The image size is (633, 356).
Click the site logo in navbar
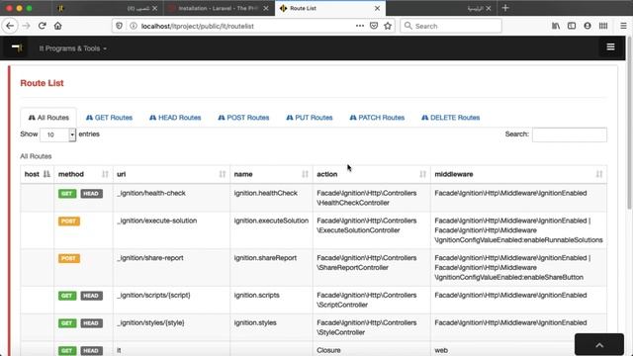coord(17,48)
